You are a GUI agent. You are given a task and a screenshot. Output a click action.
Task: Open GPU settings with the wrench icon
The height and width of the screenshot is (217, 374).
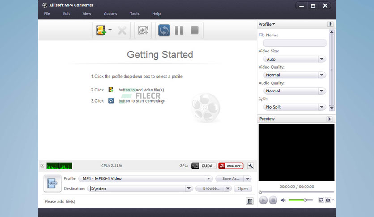251,166
